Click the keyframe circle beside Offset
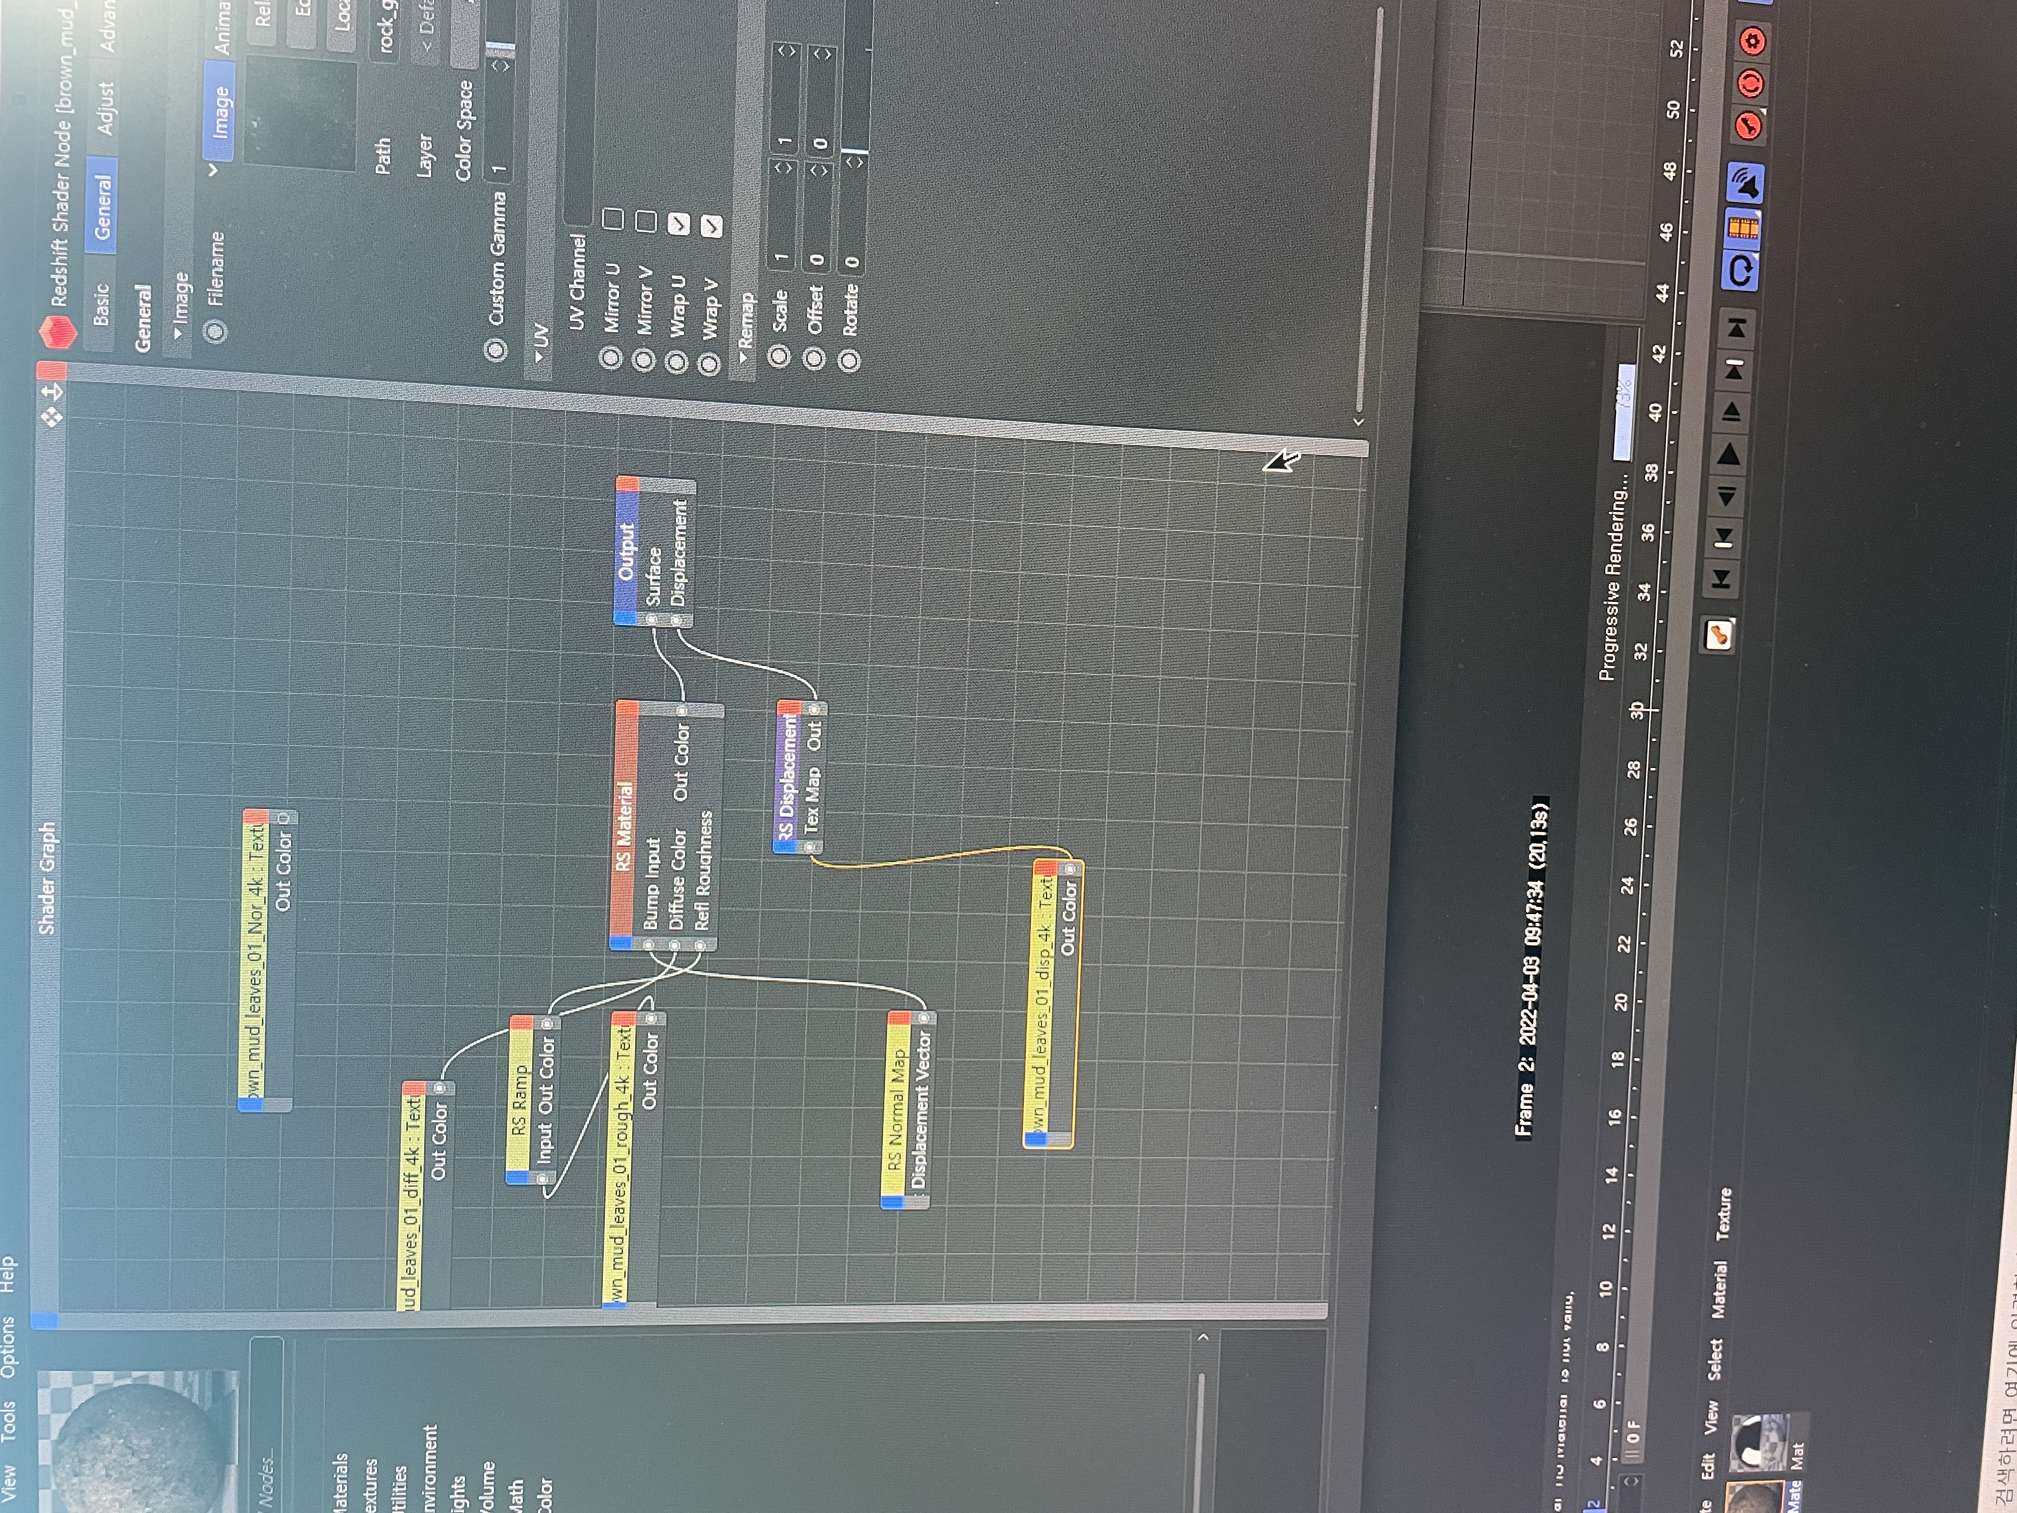This screenshot has width=2017, height=1513. (813, 358)
